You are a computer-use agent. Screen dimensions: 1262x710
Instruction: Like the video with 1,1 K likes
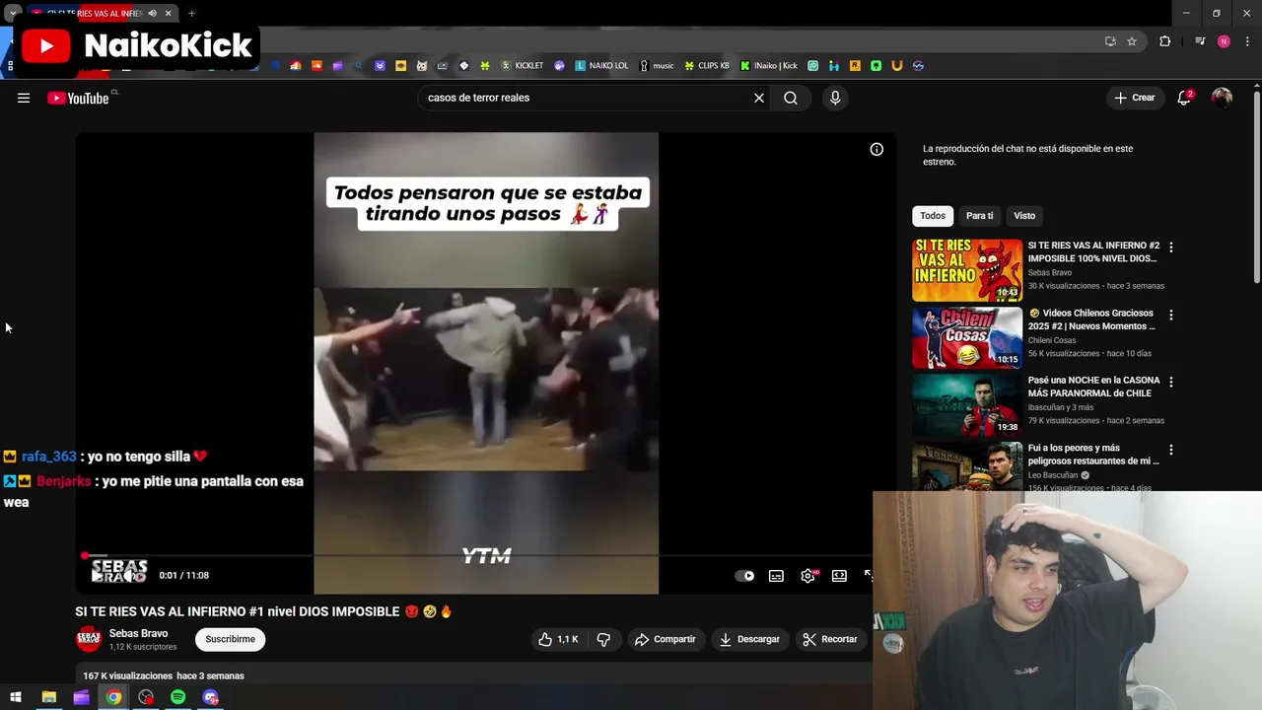(558, 639)
